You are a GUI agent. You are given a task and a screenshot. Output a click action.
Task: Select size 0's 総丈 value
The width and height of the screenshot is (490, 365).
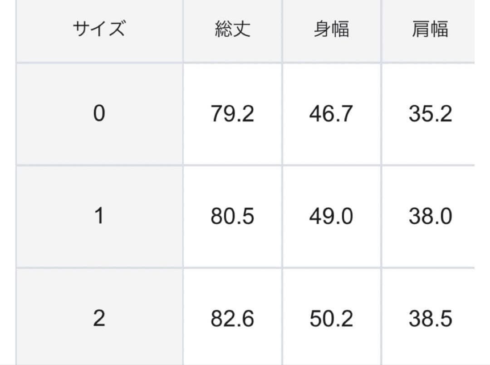pos(232,114)
